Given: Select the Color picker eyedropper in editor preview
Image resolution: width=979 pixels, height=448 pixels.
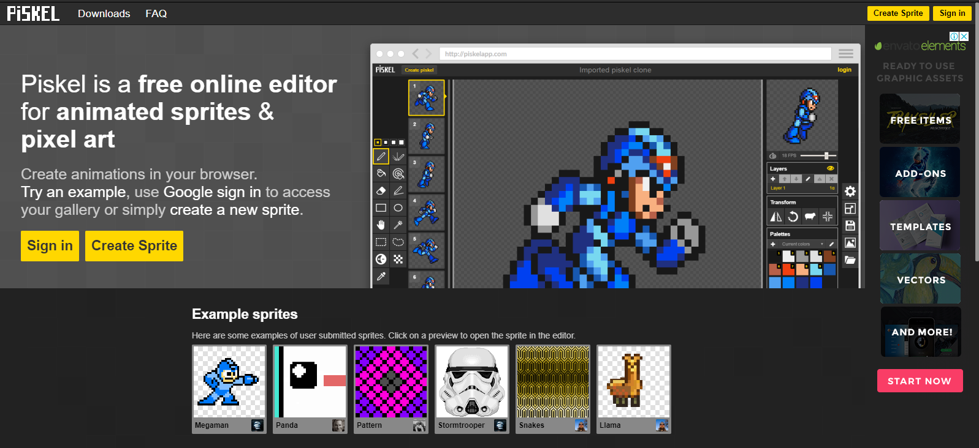Looking at the screenshot, I should click(x=381, y=277).
